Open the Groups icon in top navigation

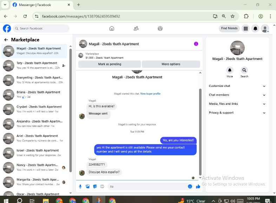pos(160,28)
